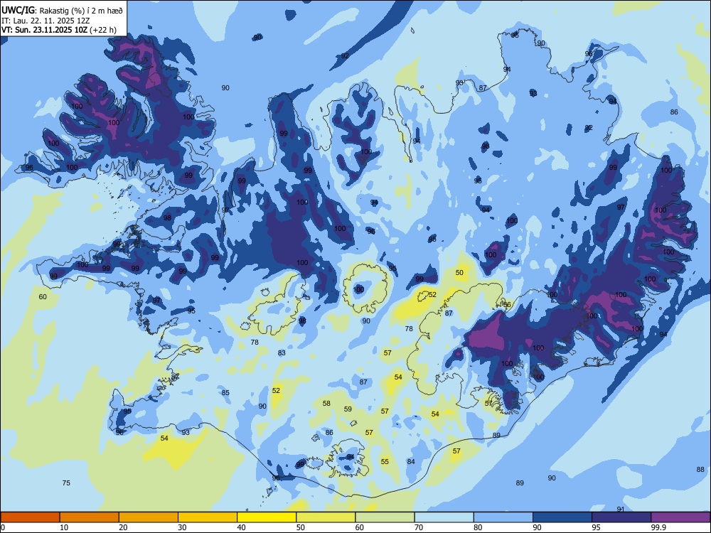The height and width of the screenshot is (533, 711).
Task: Click the '70' legend tick label
Action: pyautogui.click(x=419, y=527)
